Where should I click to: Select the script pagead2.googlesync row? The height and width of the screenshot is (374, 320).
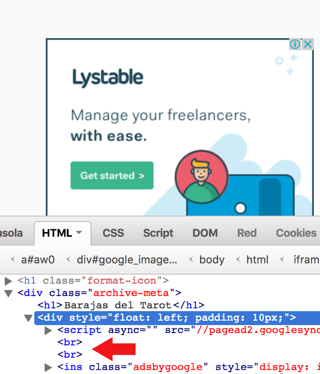point(189,330)
